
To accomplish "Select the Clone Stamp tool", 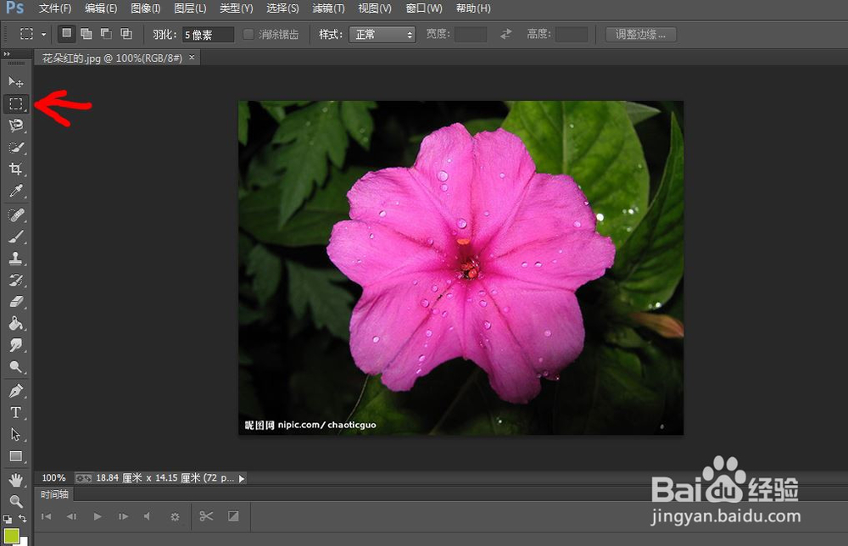I will point(15,259).
